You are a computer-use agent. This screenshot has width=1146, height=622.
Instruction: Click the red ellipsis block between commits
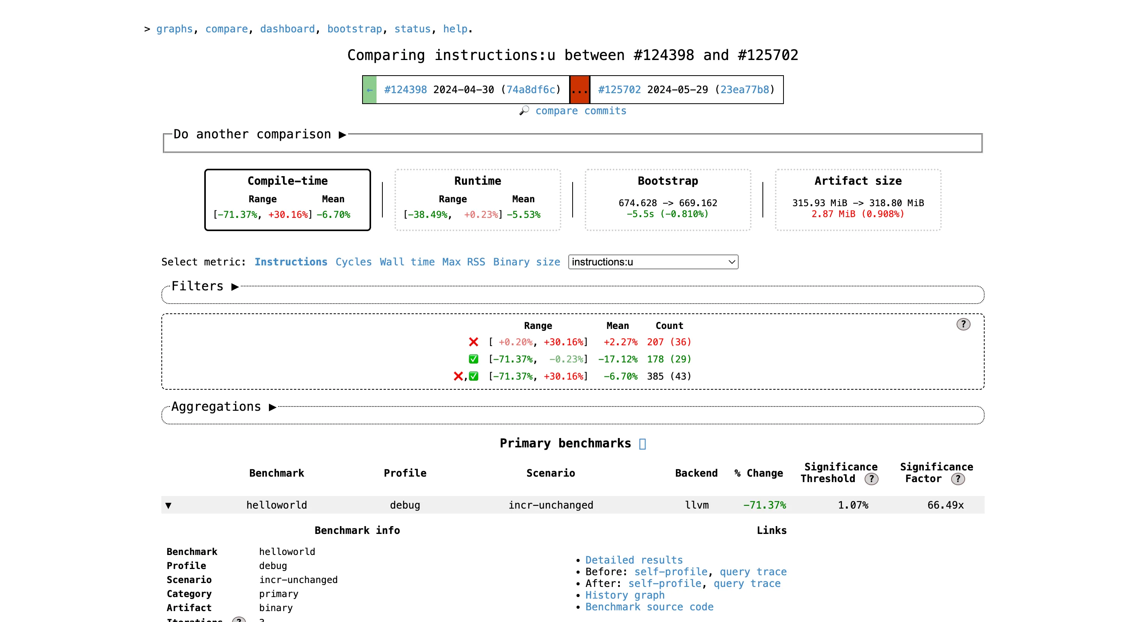tap(580, 90)
